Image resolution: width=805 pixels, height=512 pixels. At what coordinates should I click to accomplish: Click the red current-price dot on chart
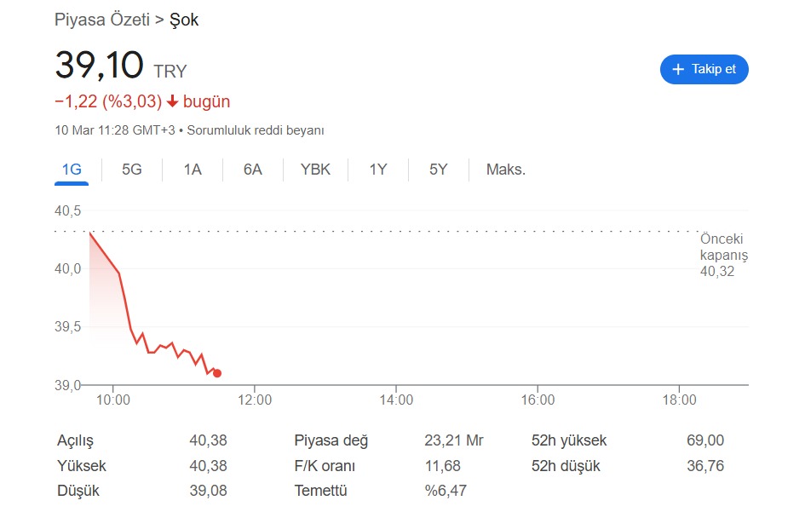[x=217, y=373]
